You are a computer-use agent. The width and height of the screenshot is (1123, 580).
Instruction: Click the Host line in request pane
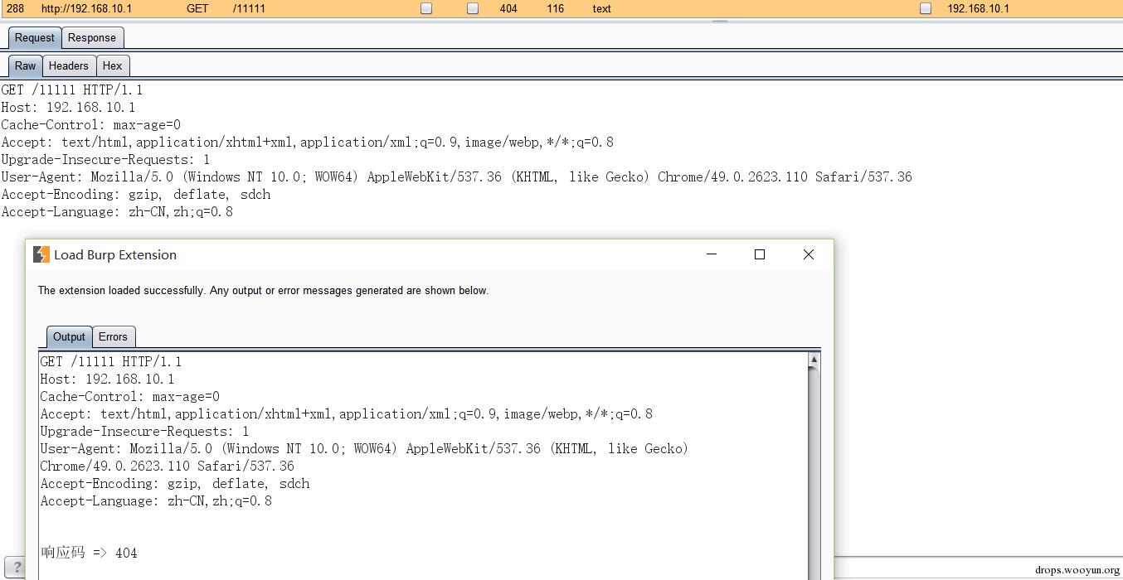(x=68, y=107)
